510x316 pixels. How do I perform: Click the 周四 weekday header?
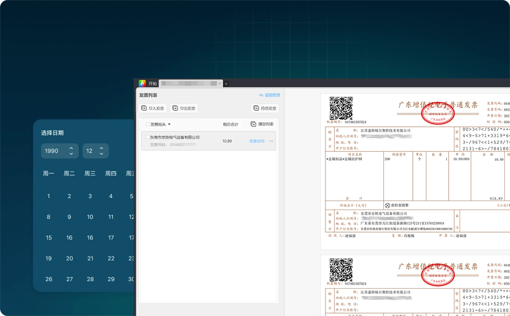tap(111, 174)
